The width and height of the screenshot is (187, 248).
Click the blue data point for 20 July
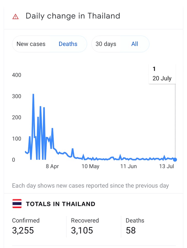[175, 160]
